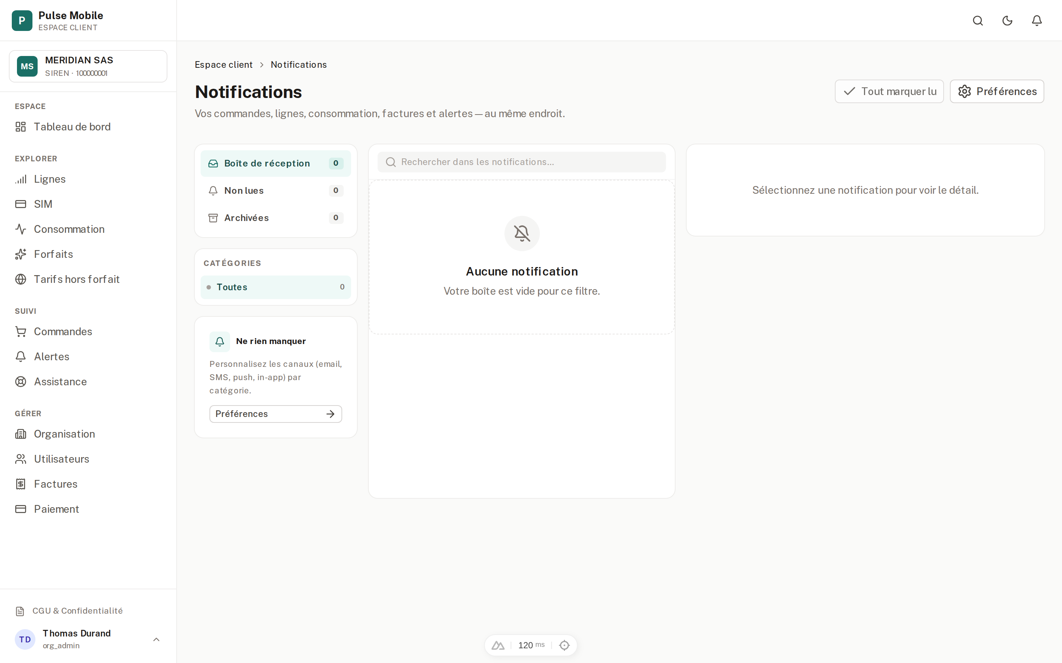Click the Utilisateurs people icon
The height and width of the screenshot is (663, 1062).
pos(21,459)
